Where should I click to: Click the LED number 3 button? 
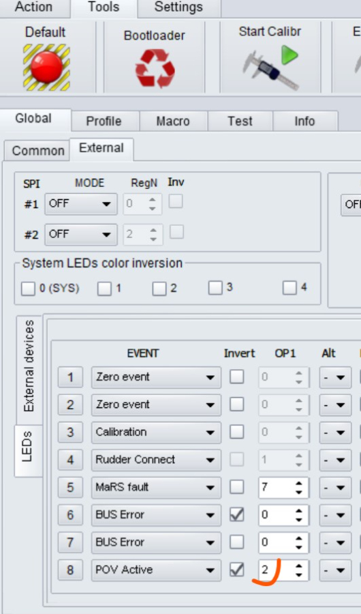click(70, 433)
